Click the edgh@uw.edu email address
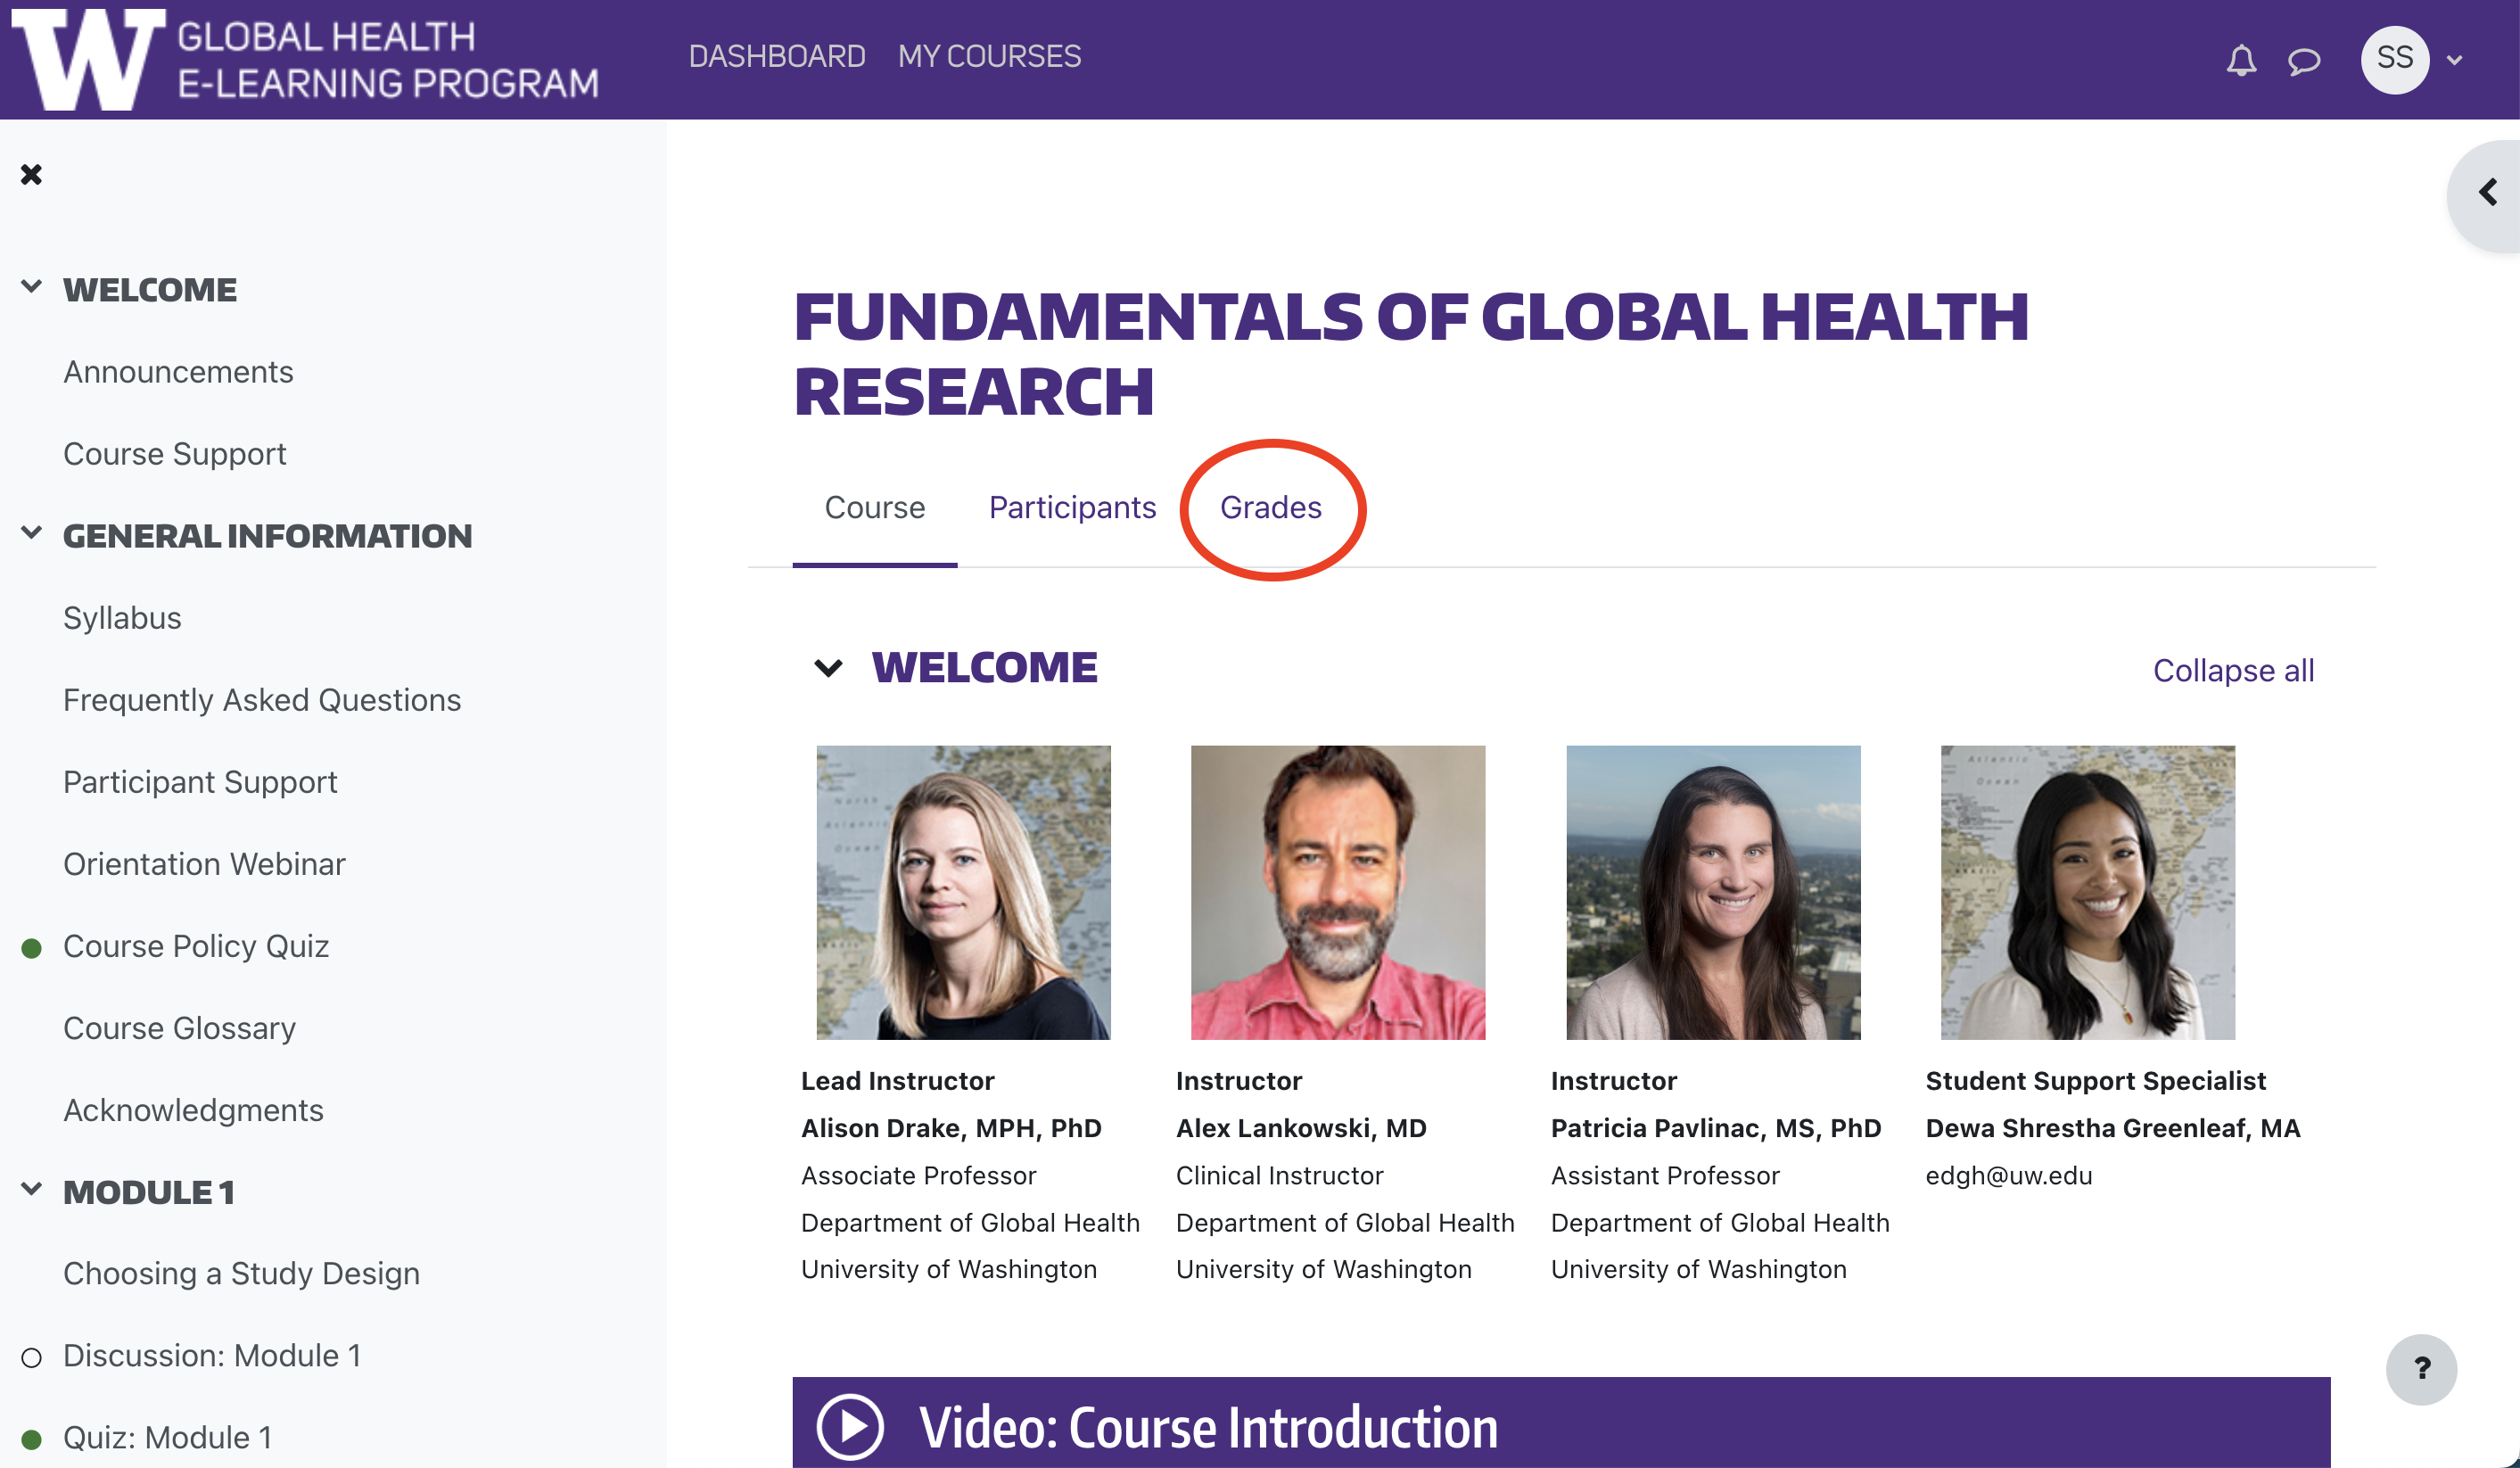2520x1468 pixels. point(2009,1176)
